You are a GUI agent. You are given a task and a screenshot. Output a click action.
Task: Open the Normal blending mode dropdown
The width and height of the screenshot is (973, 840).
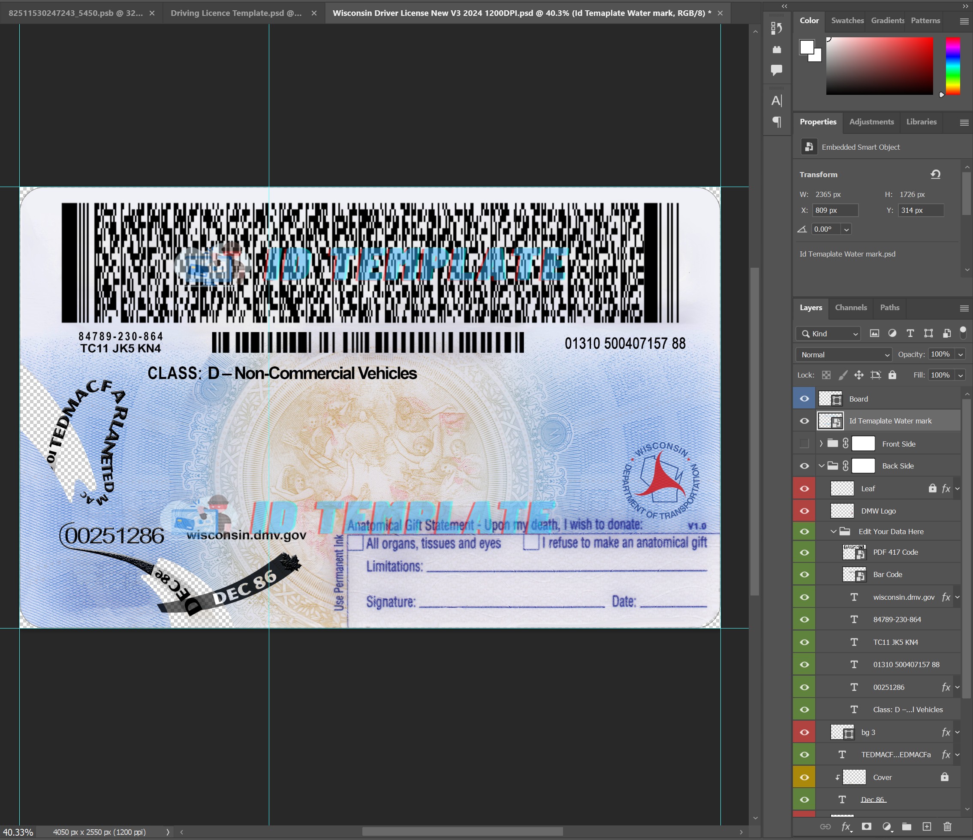point(843,355)
